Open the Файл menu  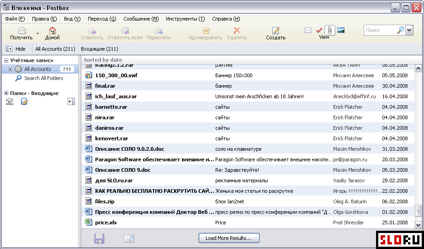tap(15, 19)
